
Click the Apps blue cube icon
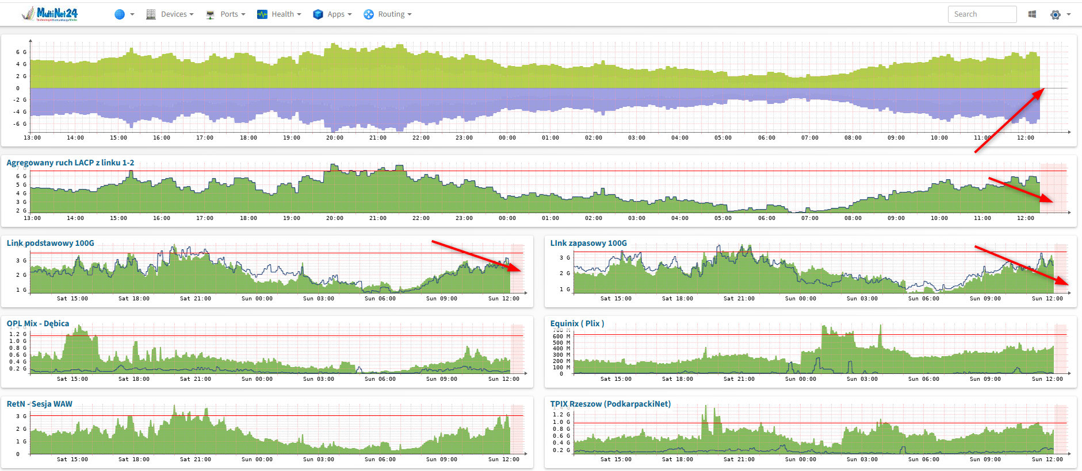pyautogui.click(x=318, y=14)
